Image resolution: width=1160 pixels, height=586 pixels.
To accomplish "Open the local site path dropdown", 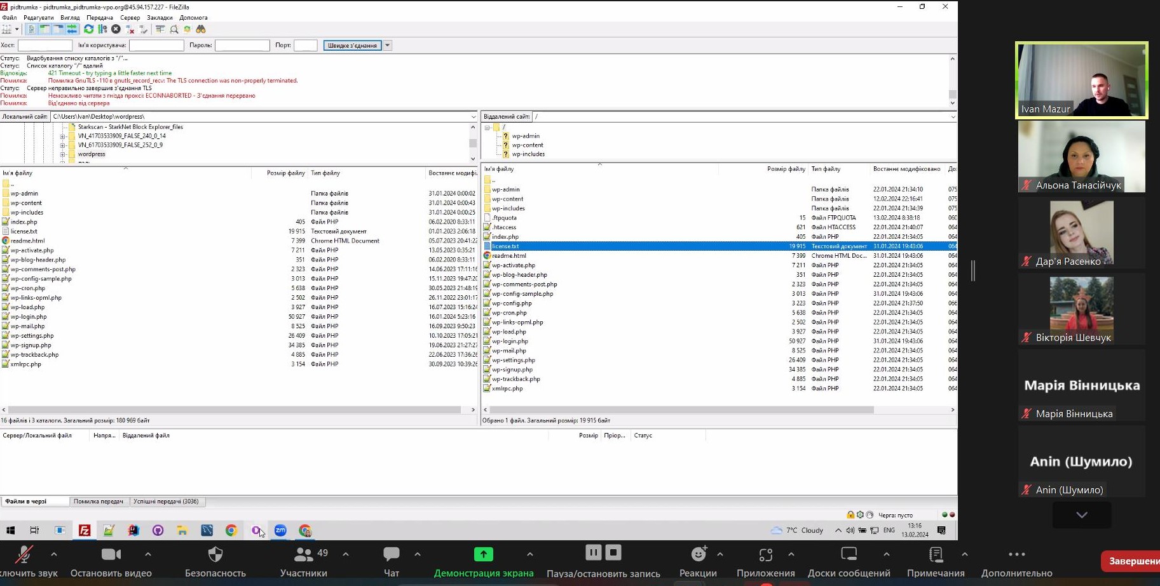I will pyautogui.click(x=473, y=117).
